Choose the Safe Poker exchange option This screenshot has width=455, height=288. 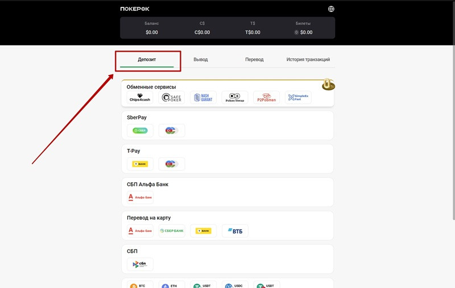[172, 98]
